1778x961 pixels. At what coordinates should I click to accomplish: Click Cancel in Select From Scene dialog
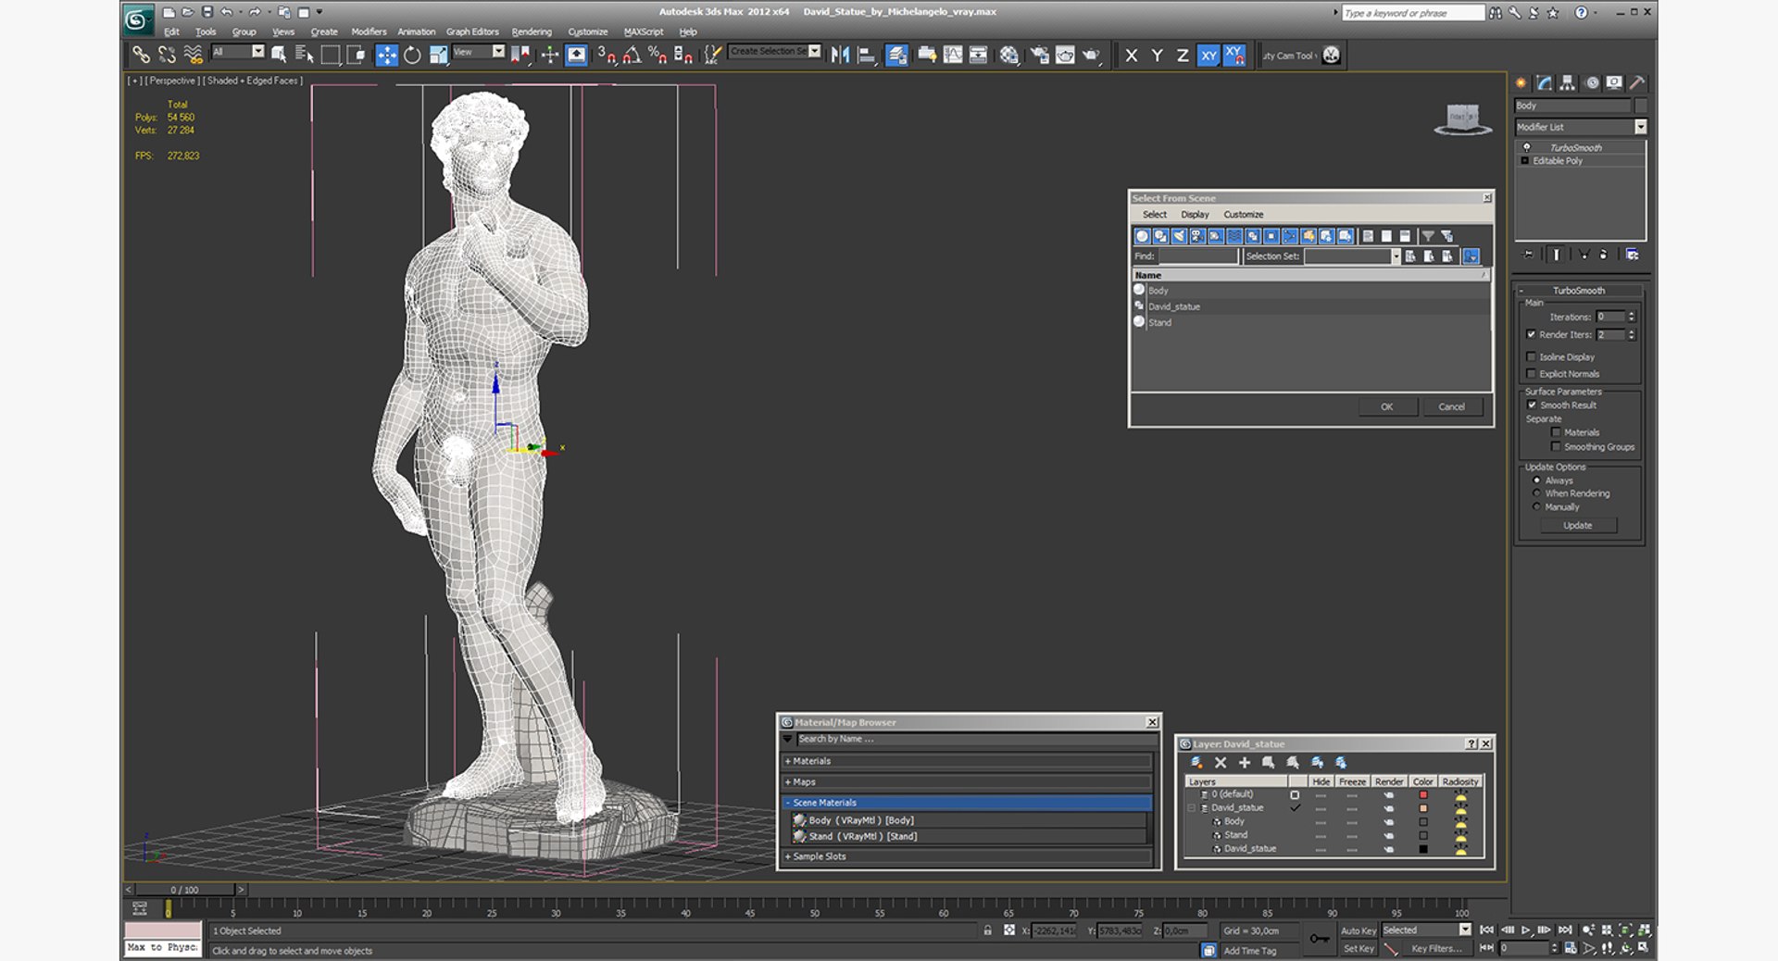[x=1451, y=406]
